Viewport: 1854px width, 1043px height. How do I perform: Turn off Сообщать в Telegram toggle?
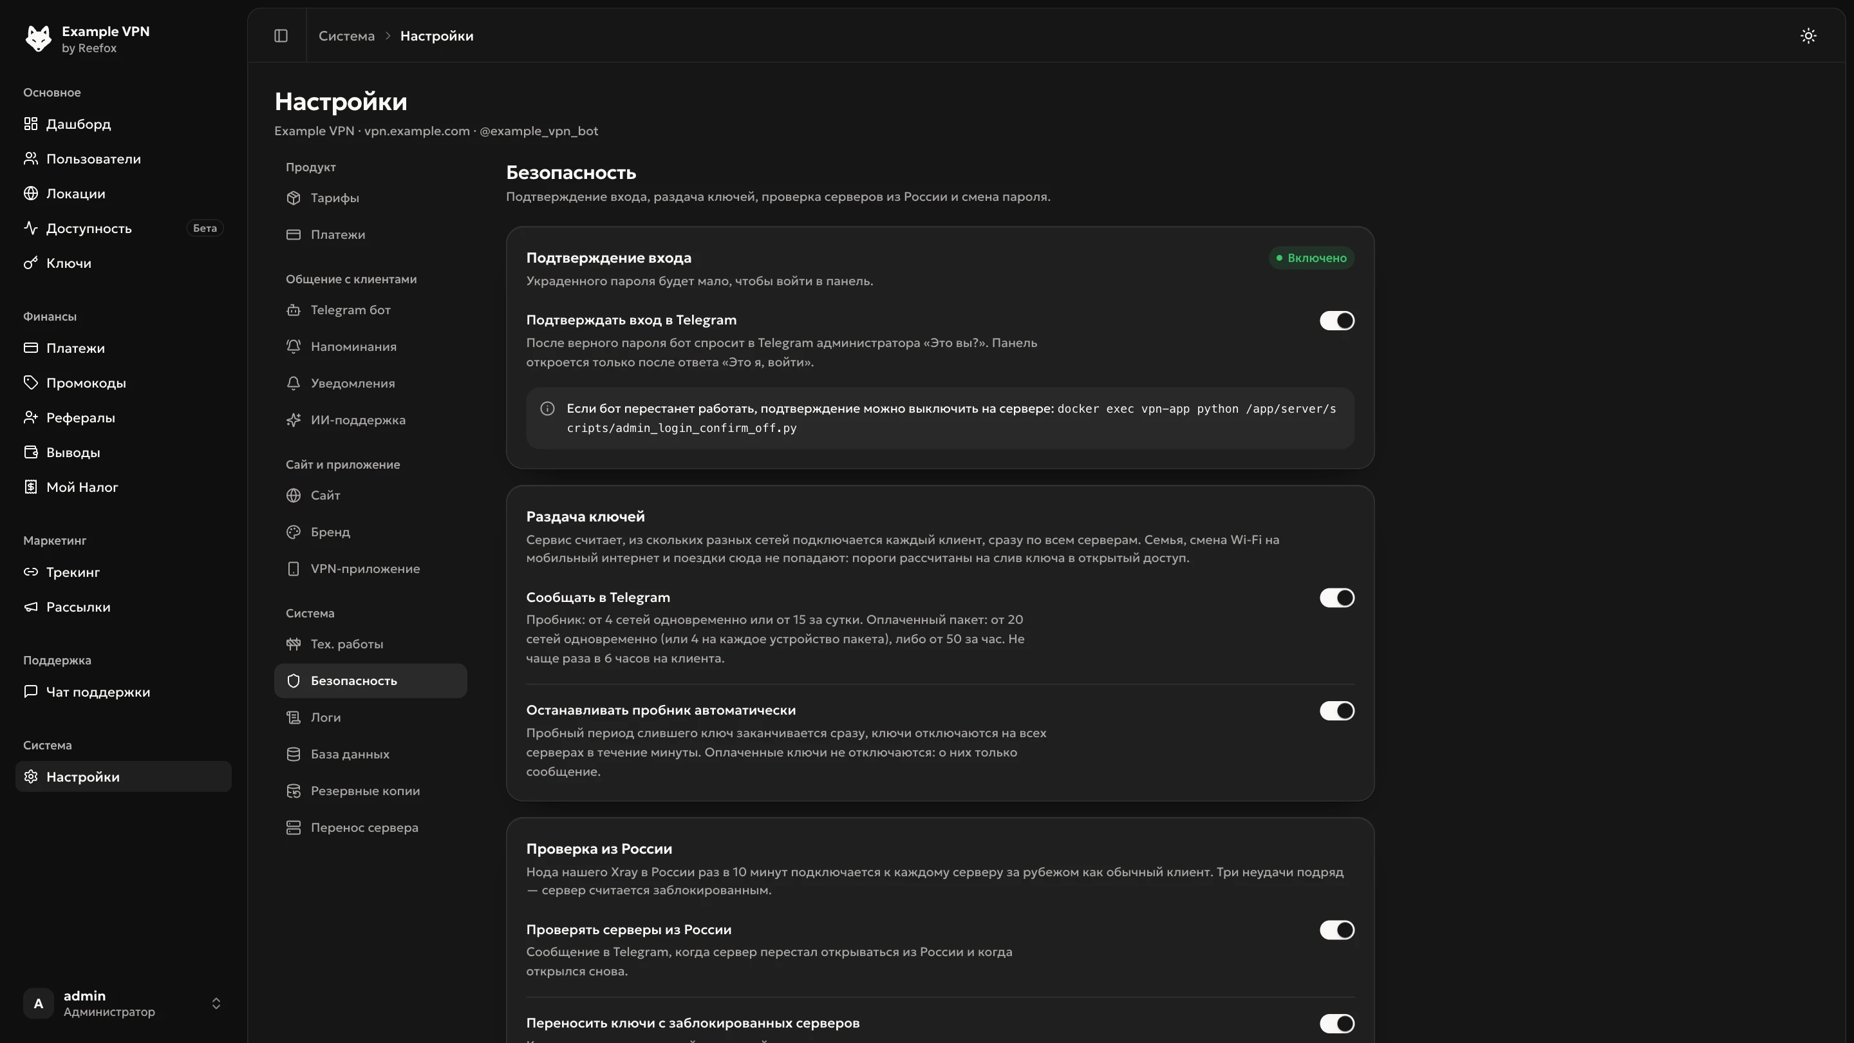(x=1336, y=598)
